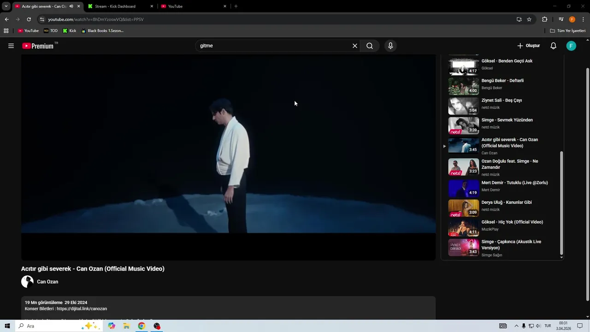This screenshot has width=590, height=332.
Task: Open Copilot from the taskbar
Action: 112,326
